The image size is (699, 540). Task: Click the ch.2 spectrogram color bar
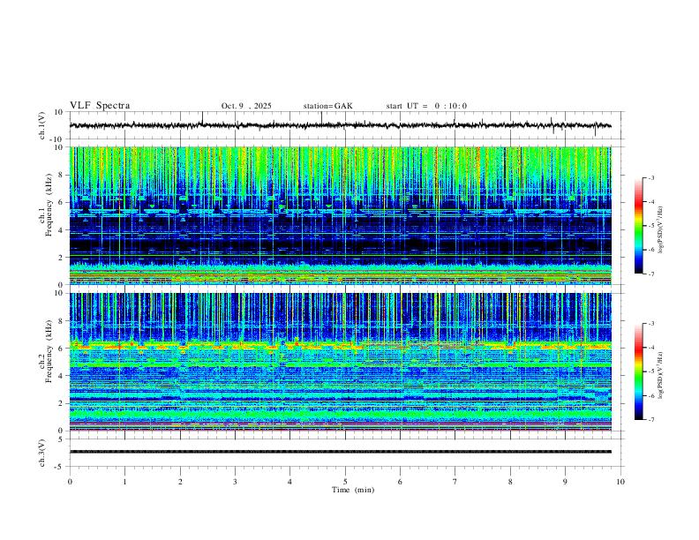pyautogui.click(x=638, y=371)
